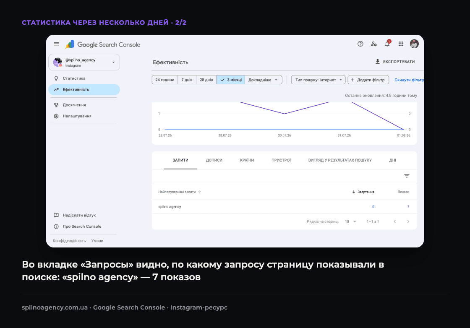Image resolution: width=470 pixels, height=328 pixels.
Task: Open the account profile avatar
Action: click(x=414, y=44)
